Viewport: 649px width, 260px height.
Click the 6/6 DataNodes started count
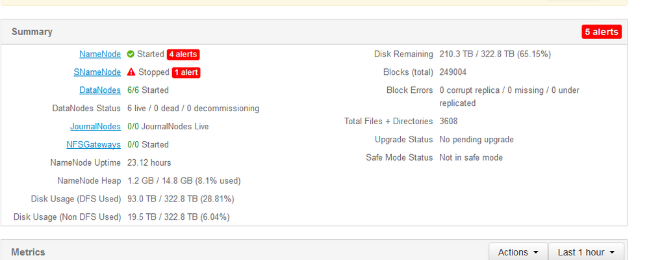[132, 90]
